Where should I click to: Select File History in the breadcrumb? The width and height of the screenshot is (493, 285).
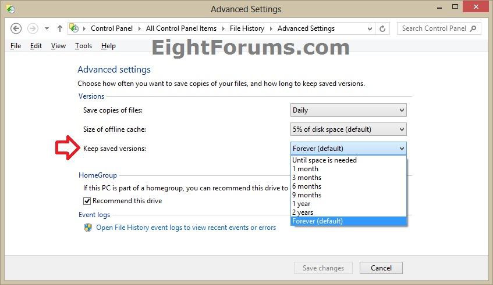click(247, 28)
